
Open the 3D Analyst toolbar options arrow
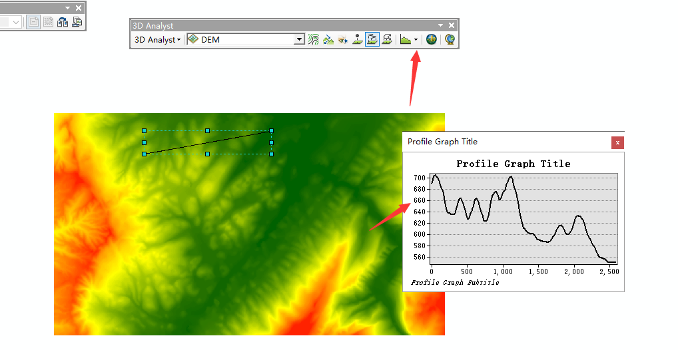tap(441, 25)
